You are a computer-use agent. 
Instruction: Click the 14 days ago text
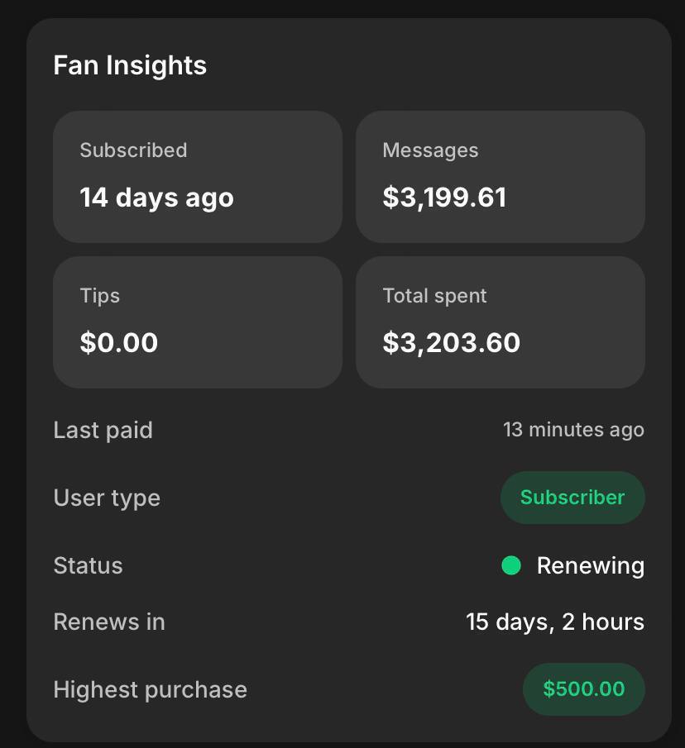[156, 198]
